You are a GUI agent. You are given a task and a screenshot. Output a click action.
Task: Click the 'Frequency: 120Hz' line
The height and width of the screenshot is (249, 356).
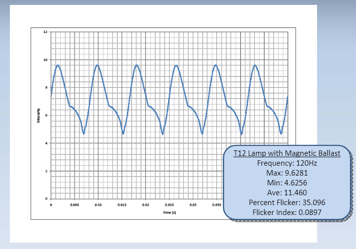(287, 163)
